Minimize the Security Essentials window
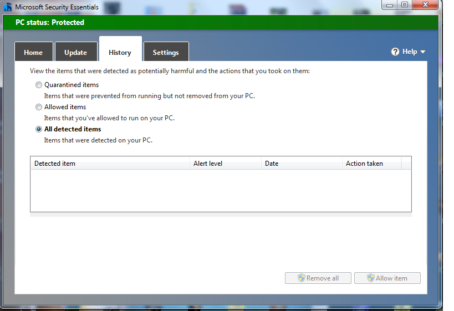Viewport: 454px width, 311px height. [390, 4]
